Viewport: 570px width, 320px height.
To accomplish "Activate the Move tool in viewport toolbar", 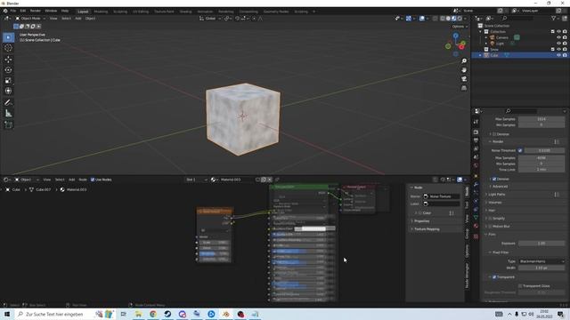I will [8, 60].
